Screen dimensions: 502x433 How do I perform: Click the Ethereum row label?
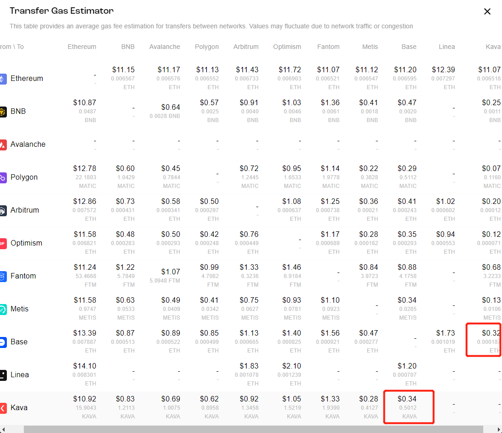tap(27, 78)
